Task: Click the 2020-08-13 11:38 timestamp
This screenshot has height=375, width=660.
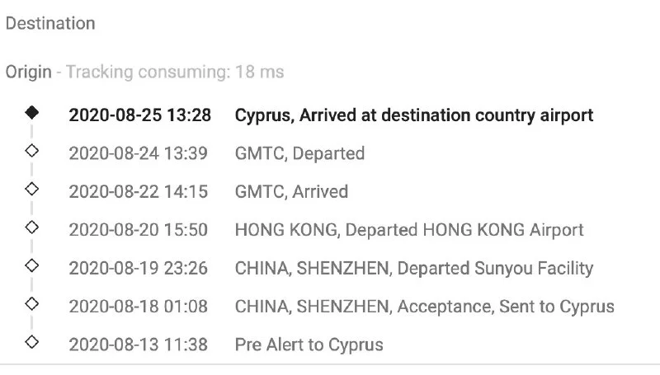Action: [139, 345]
